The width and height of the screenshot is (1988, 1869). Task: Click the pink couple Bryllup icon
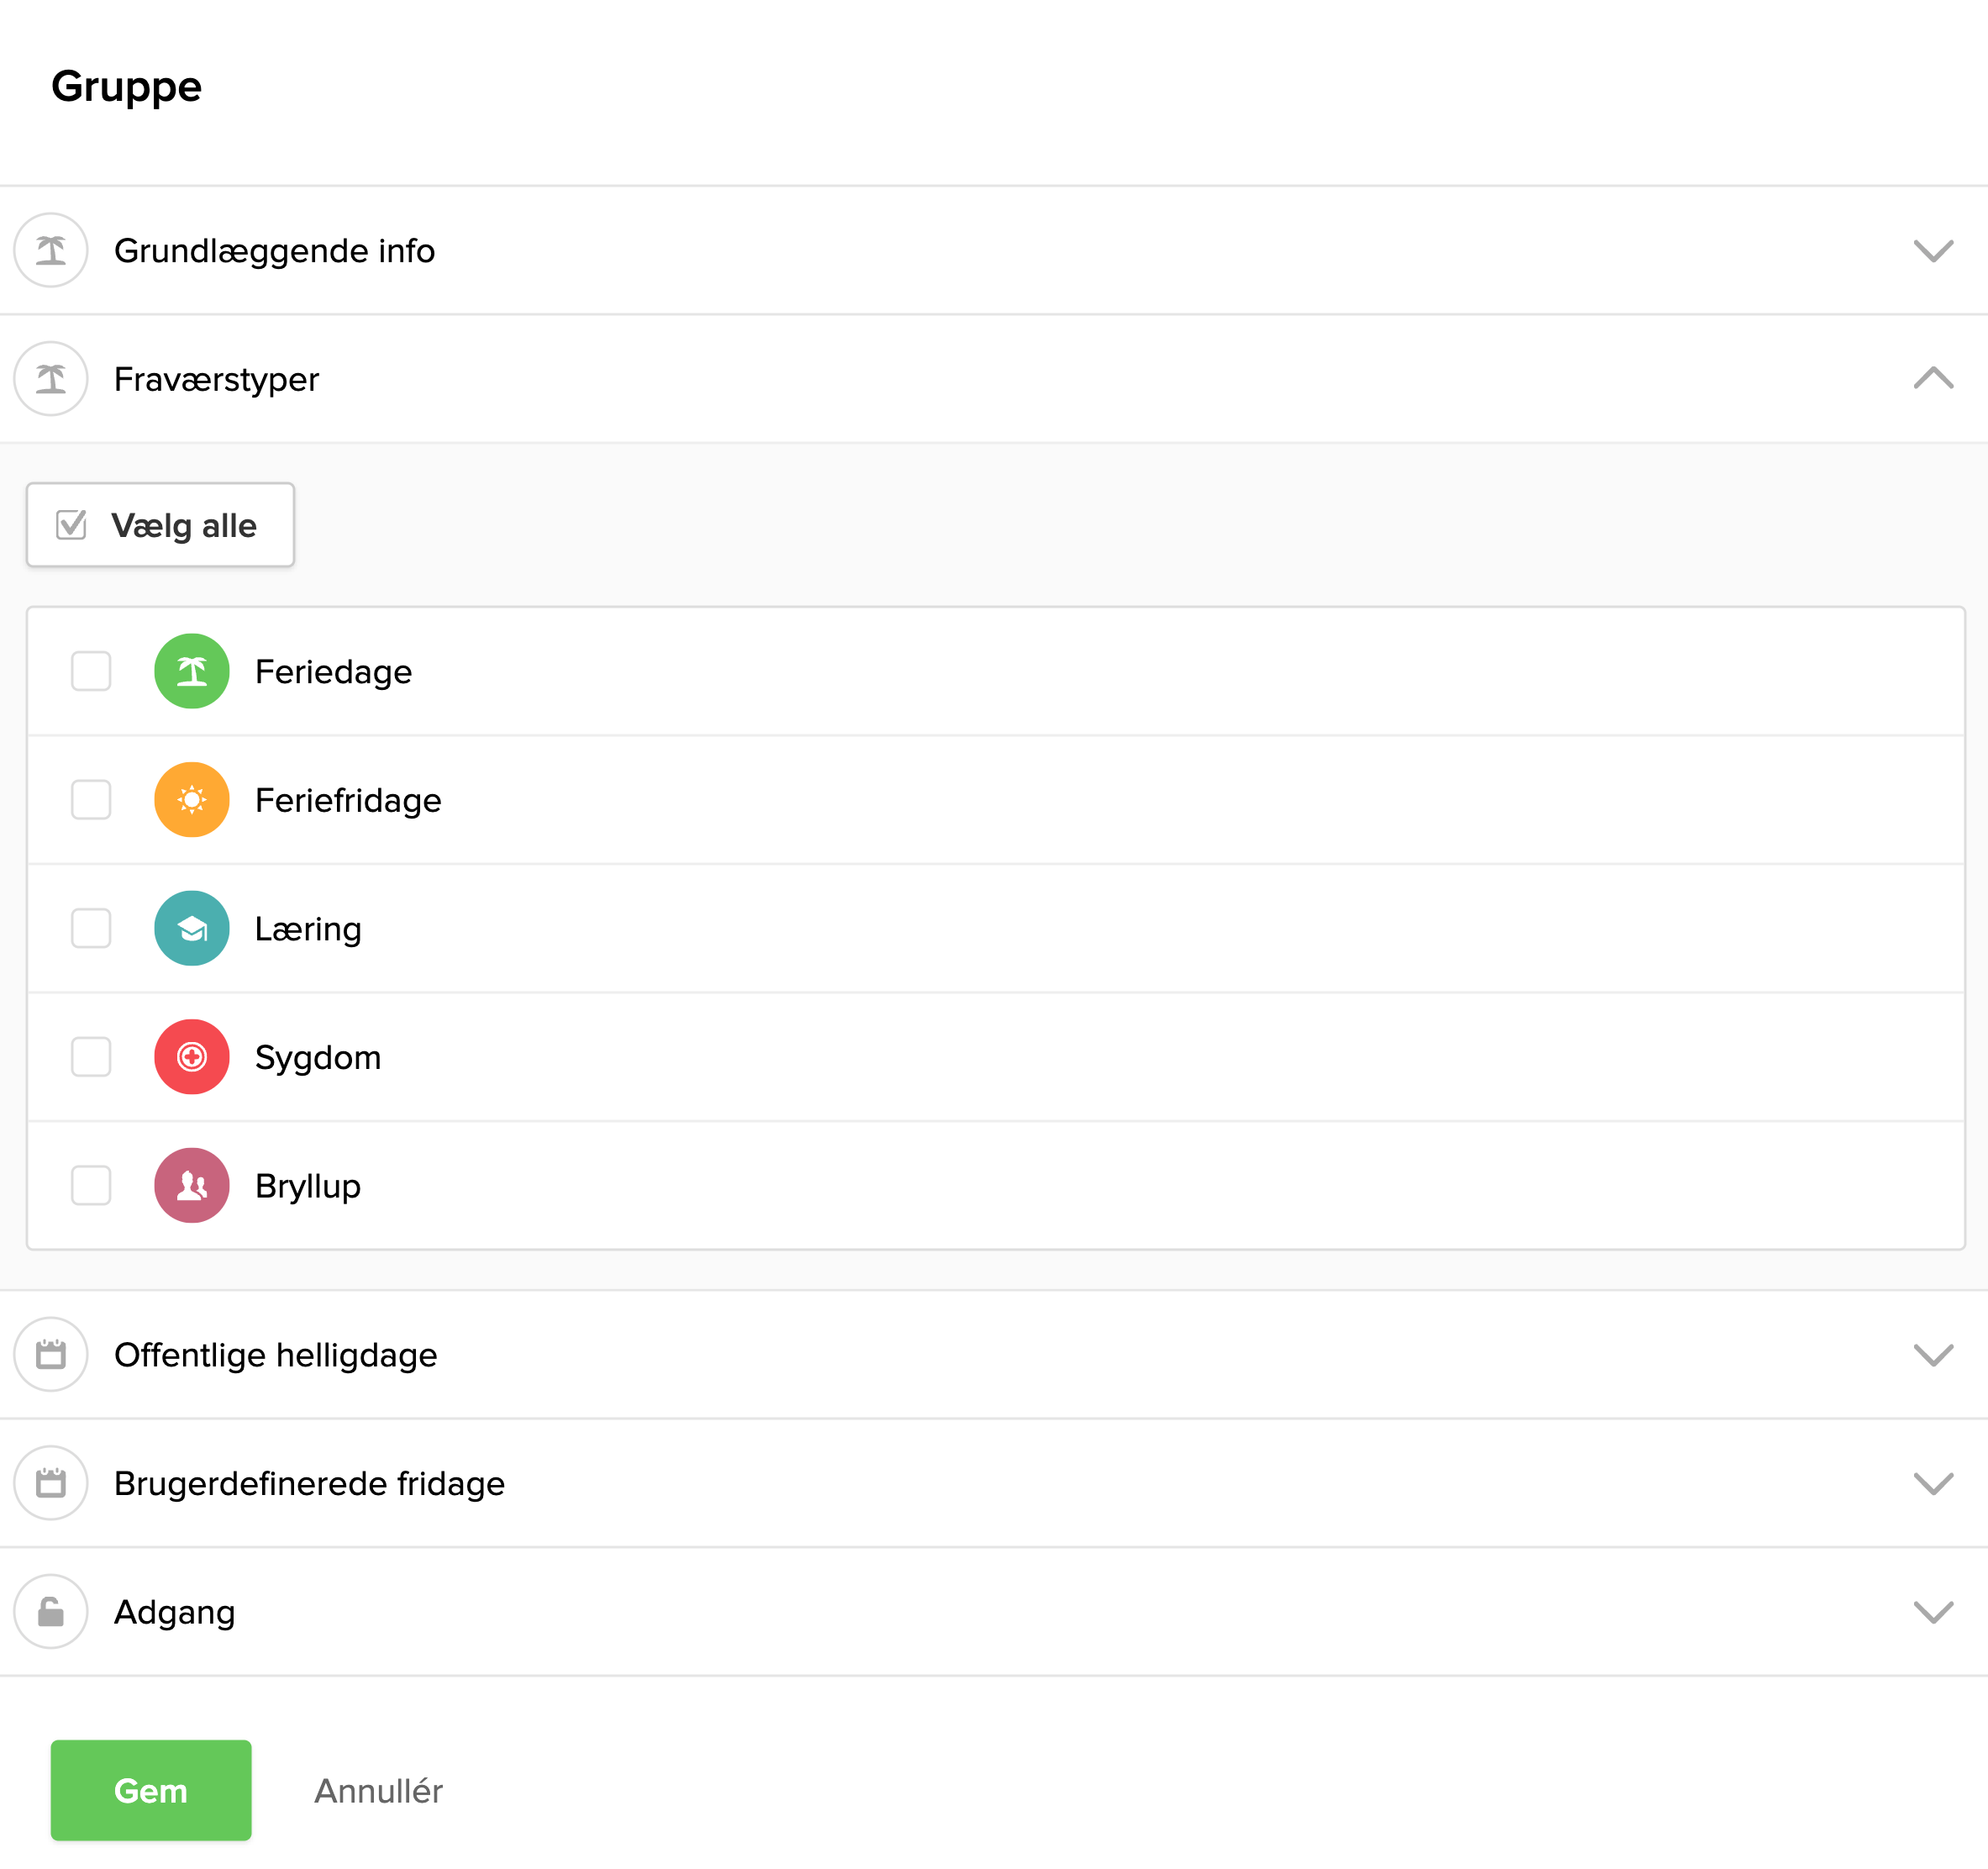(x=191, y=1185)
